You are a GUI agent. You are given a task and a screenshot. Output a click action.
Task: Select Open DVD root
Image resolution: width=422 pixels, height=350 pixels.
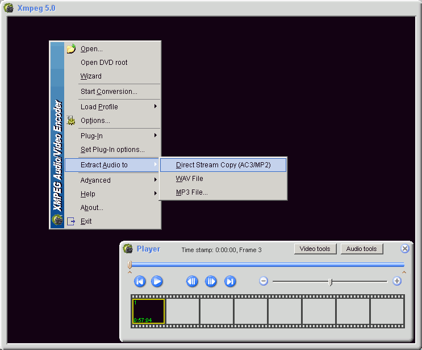(113, 63)
